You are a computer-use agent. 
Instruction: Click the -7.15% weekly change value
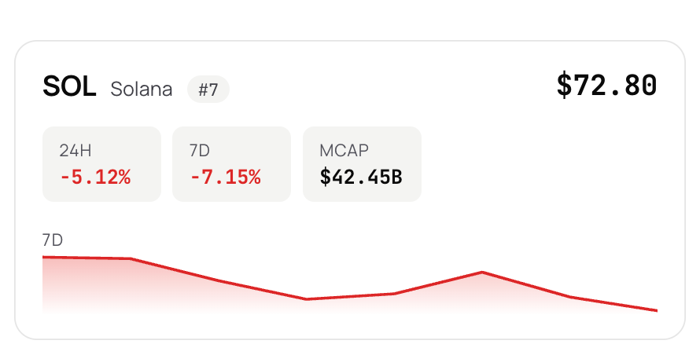point(226,177)
